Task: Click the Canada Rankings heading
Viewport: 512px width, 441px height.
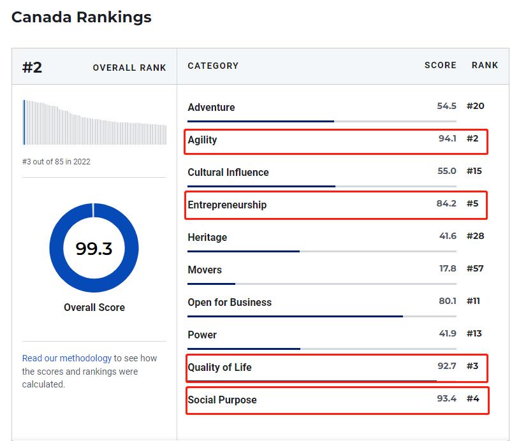Action: (x=82, y=17)
